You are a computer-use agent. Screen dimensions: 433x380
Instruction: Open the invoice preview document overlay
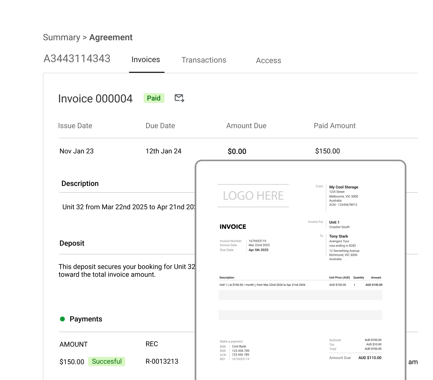(301, 270)
